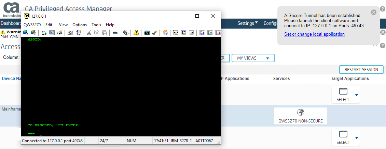Open the View menu in QWS3270

pyautogui.click(x=63, y=25)
